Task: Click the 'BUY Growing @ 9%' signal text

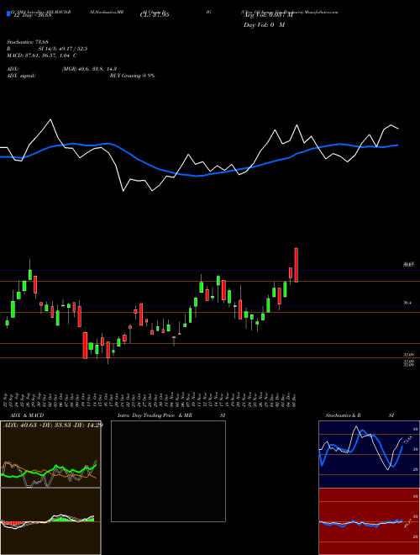Action: pyautogui.click(x=132, y=76)
